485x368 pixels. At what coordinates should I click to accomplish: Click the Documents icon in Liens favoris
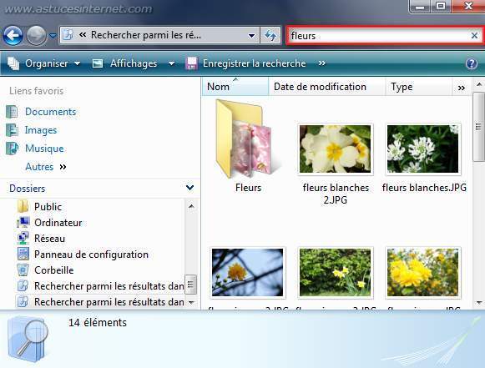(12, 112)
